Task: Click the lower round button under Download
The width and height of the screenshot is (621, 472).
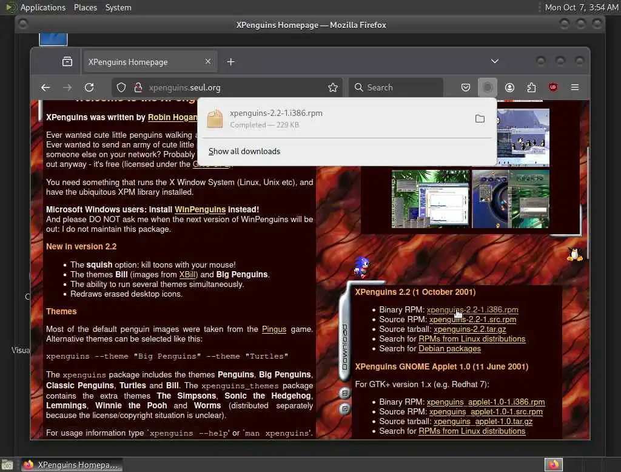Action: tap(344, 409)
